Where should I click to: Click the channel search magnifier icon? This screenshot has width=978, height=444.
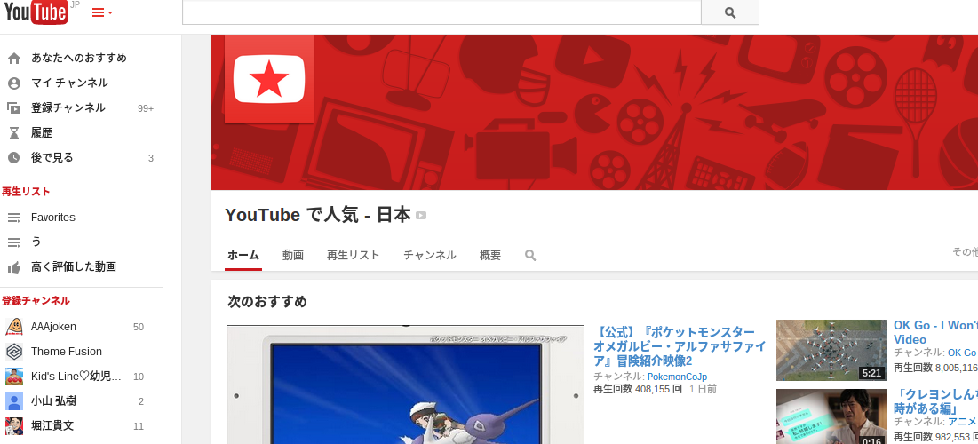530,255
